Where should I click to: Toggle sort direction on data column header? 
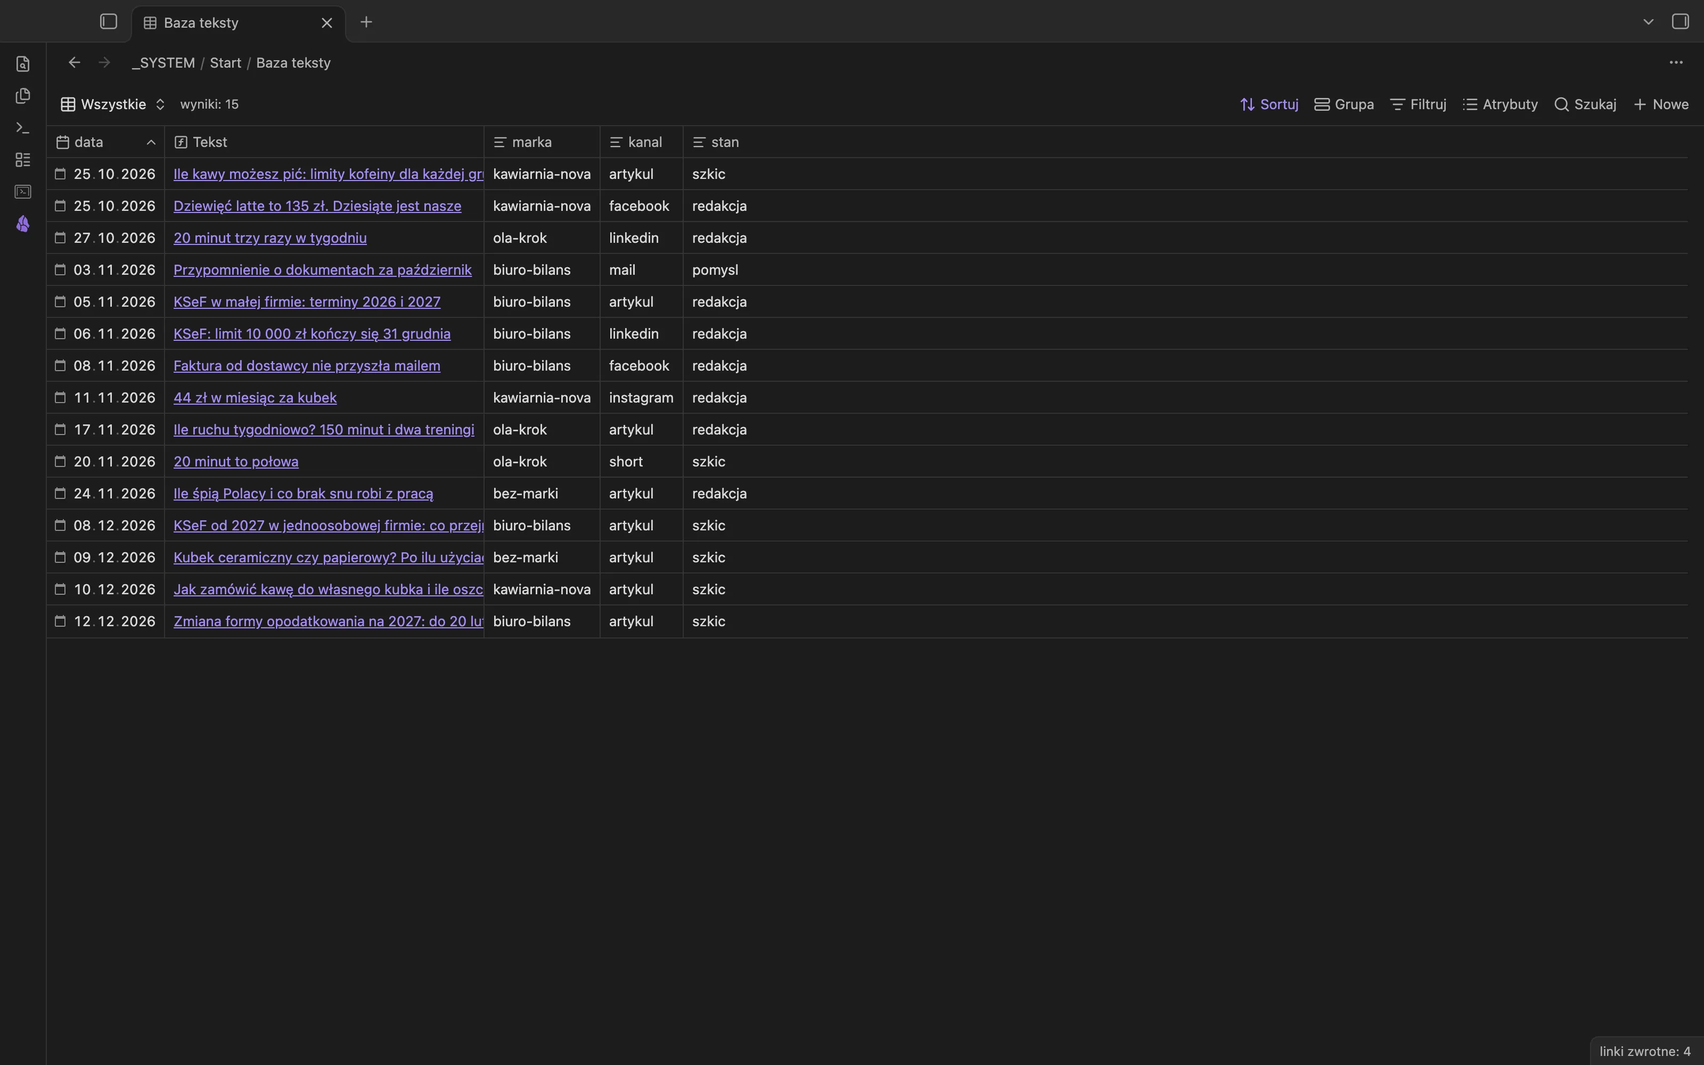click(151, 142)
